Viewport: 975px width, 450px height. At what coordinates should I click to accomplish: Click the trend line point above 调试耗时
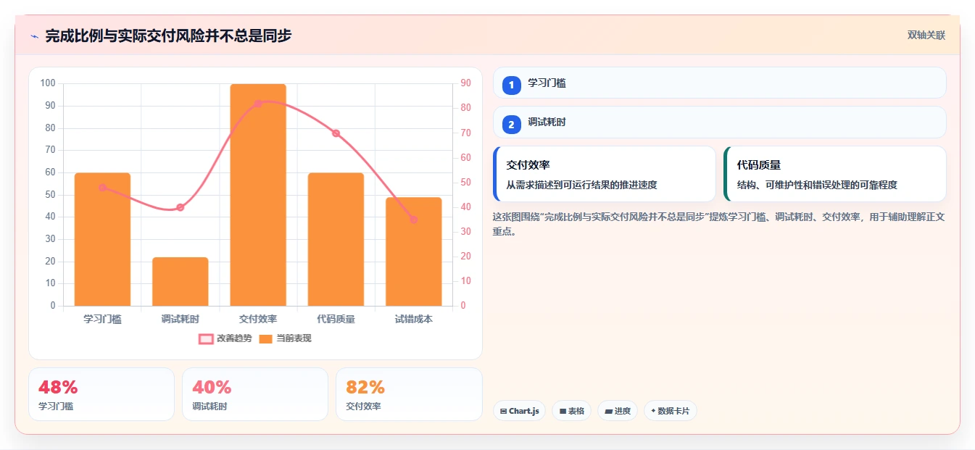tap(181, 207)
